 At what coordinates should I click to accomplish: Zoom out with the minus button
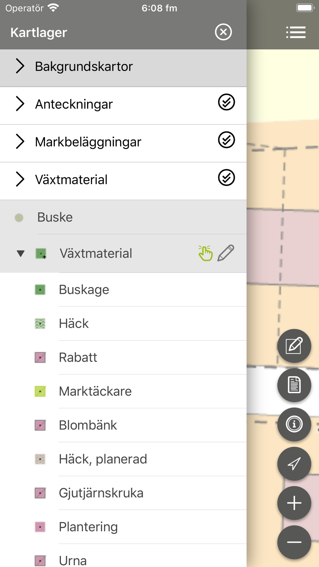tap(294, 542)
